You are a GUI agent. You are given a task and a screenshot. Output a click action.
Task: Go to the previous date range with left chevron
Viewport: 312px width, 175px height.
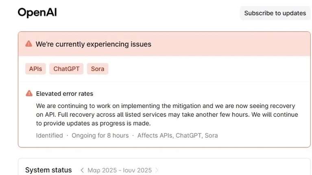click(82, 170)
